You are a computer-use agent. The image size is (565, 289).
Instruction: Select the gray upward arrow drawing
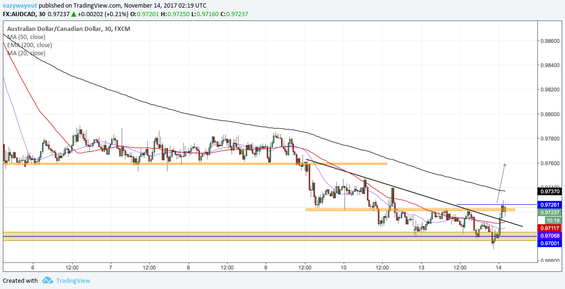501,183
